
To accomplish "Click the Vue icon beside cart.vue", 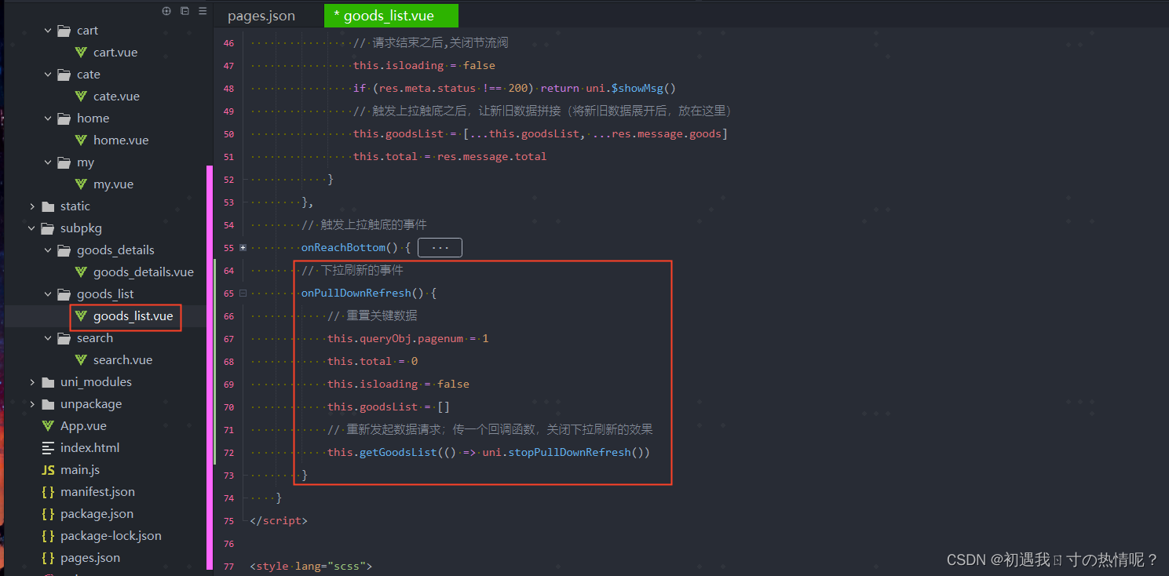I will point(81,53).
